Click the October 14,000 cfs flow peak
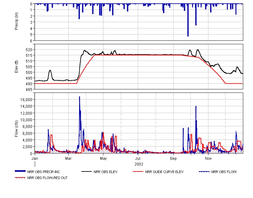This screenshot has width=253, height=198. point(196,107)
